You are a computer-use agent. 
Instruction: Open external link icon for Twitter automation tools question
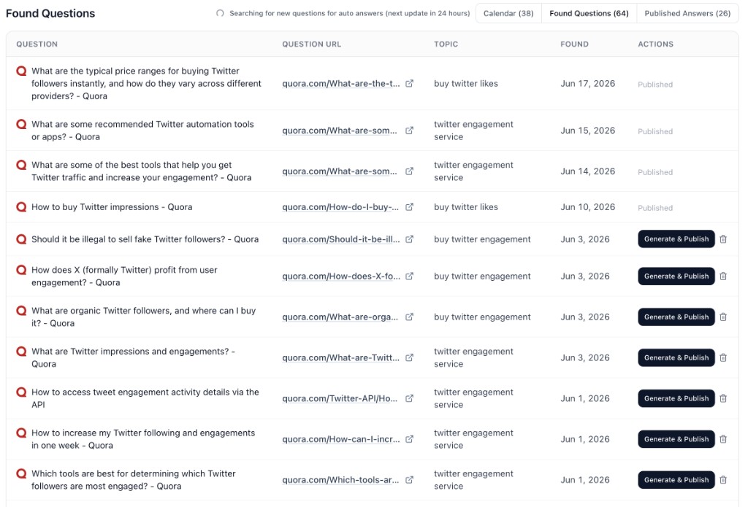(409, 131)
